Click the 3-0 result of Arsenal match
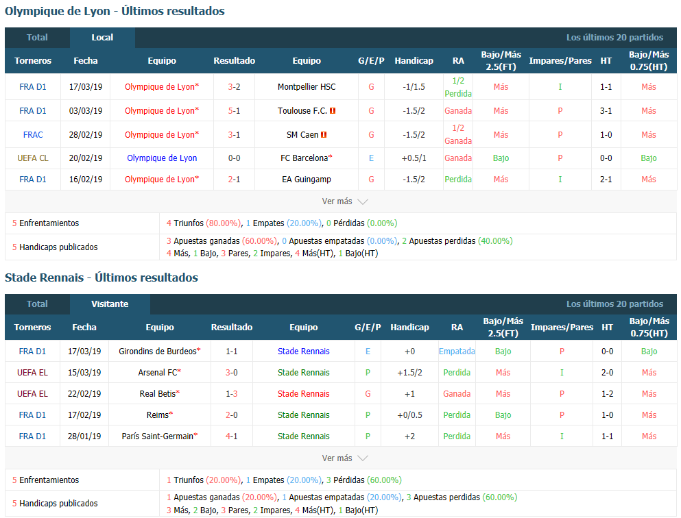This screenshot has width=681, height=518. (232, 372)
